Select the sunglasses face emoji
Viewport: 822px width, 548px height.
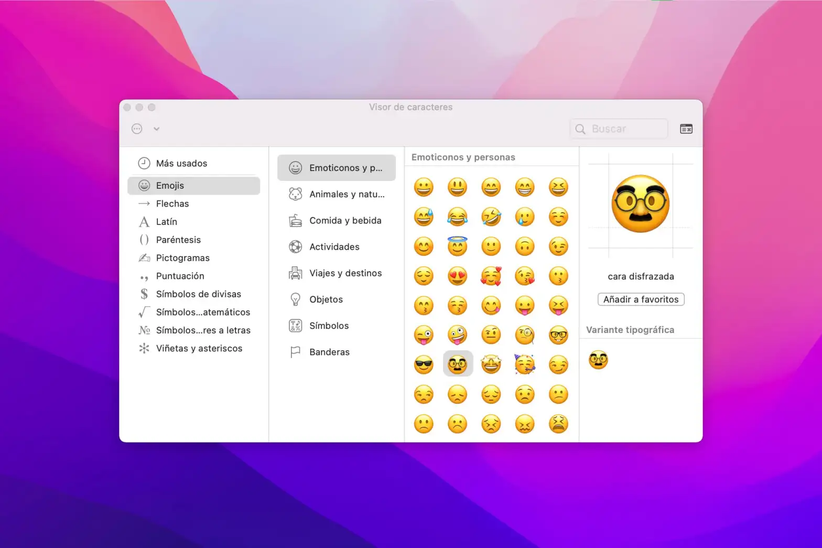(424, 364)
